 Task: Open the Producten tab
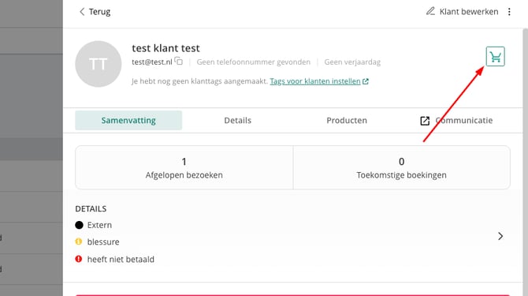[347, 120]
